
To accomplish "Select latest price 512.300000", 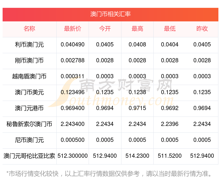I will (73, 156).
